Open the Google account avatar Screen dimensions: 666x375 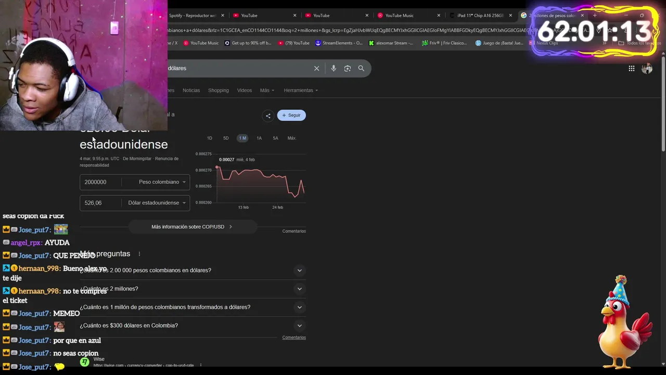pyautogui.click(x=647, y=68)
